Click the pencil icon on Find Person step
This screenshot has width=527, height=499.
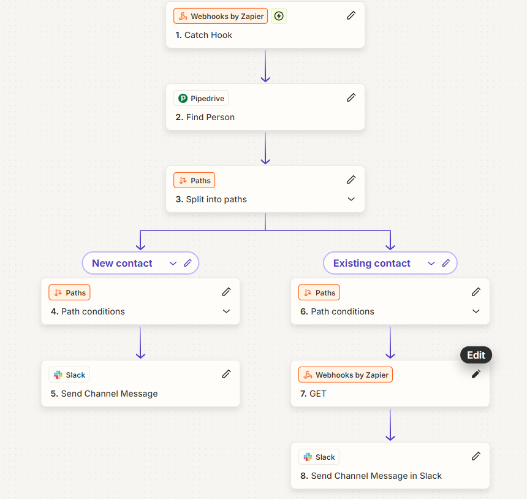351,97
